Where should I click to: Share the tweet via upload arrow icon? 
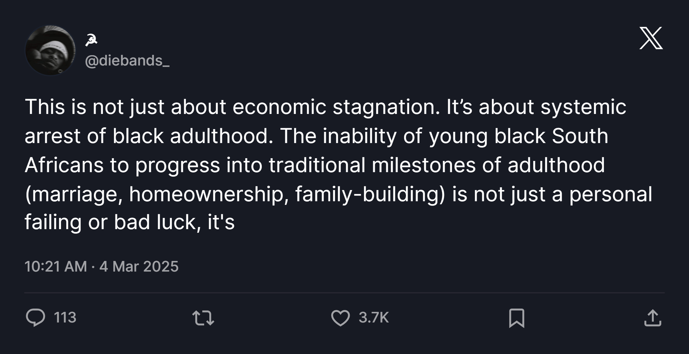coord(653,318)
